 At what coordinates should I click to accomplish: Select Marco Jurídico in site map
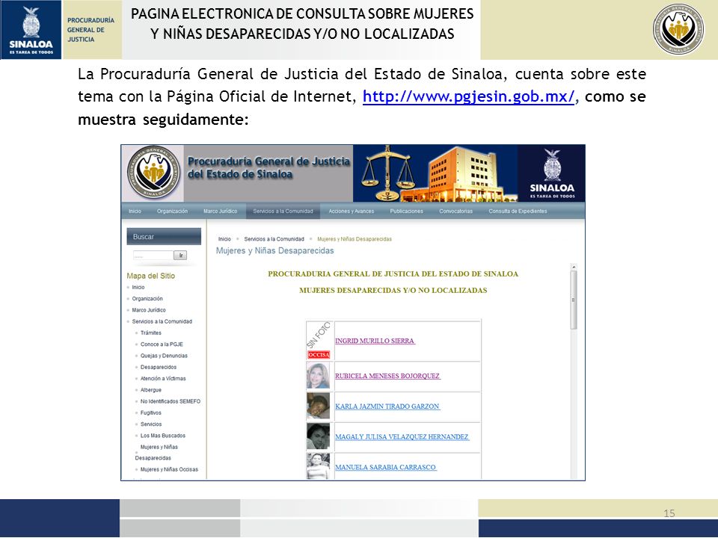tap(149, 310)
